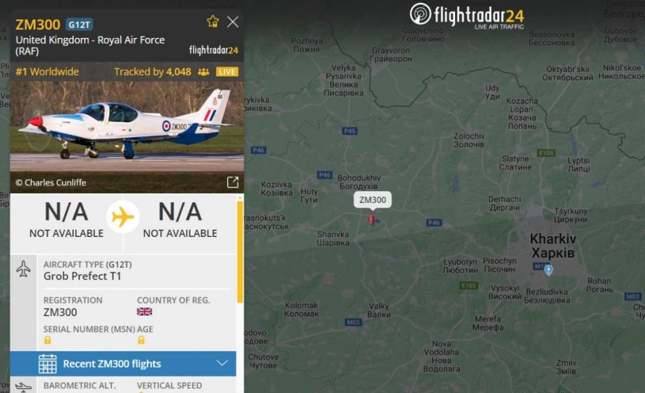The image size is (645, 393).
Task: Open the Flightradar24 logo on map
Action: [467, 16]
